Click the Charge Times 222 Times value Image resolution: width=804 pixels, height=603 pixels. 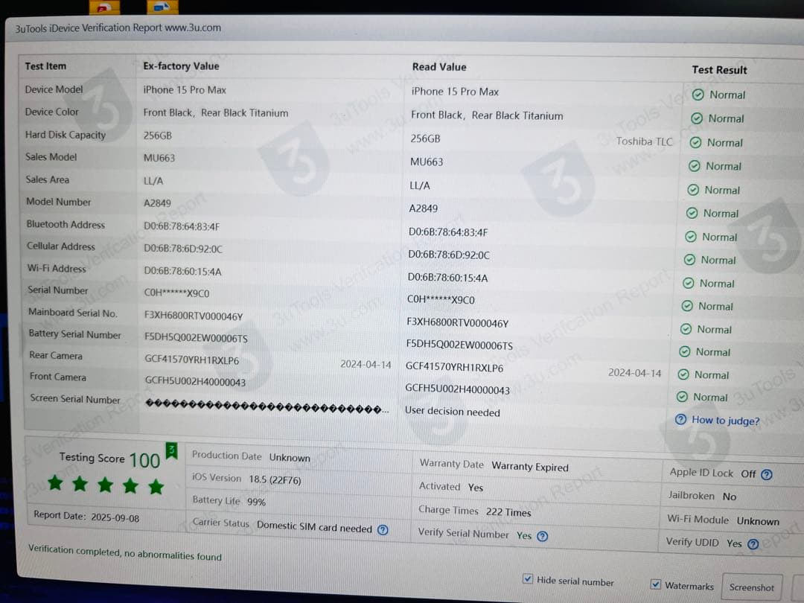click(x=508, y=512)
